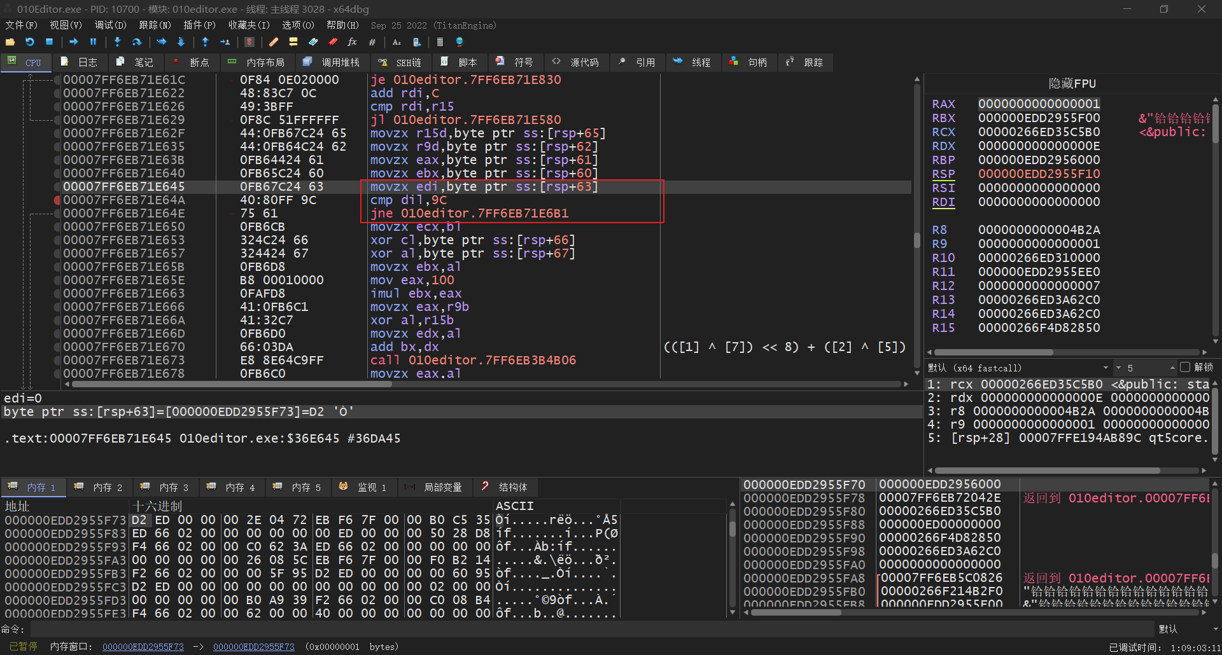
Task: Click the first 000000EDD2955F73 status bar link
Action: pyautogui.click(x=143, y=647)
